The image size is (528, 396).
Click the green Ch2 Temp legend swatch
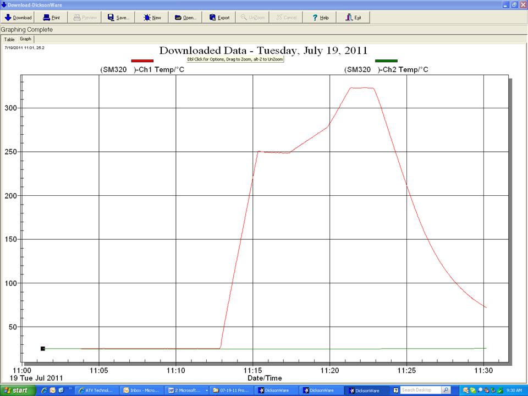click(x=386, y=61)
